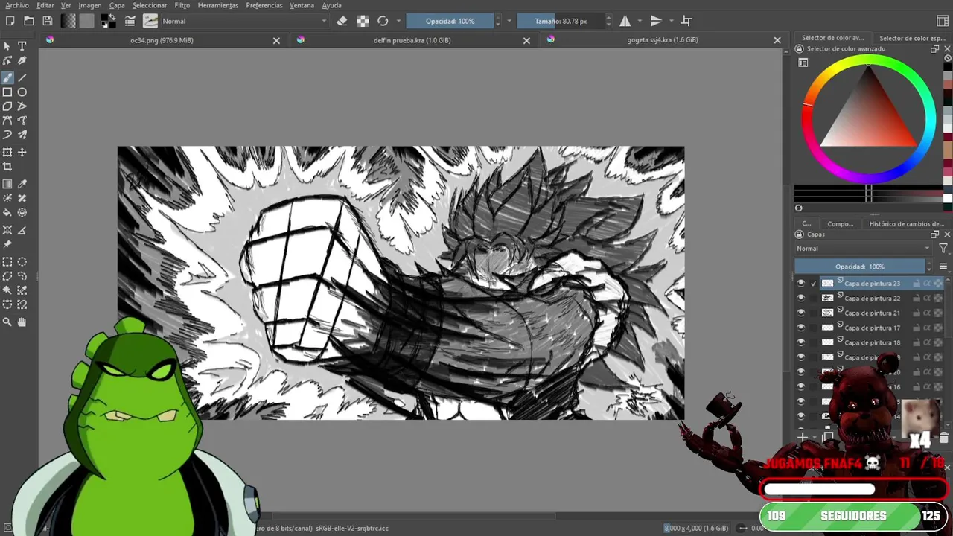This screenshot has height=536, width=953.
Task: Click the Capa de pintura 22 thumbnail
Action: [x=827, y=298]
